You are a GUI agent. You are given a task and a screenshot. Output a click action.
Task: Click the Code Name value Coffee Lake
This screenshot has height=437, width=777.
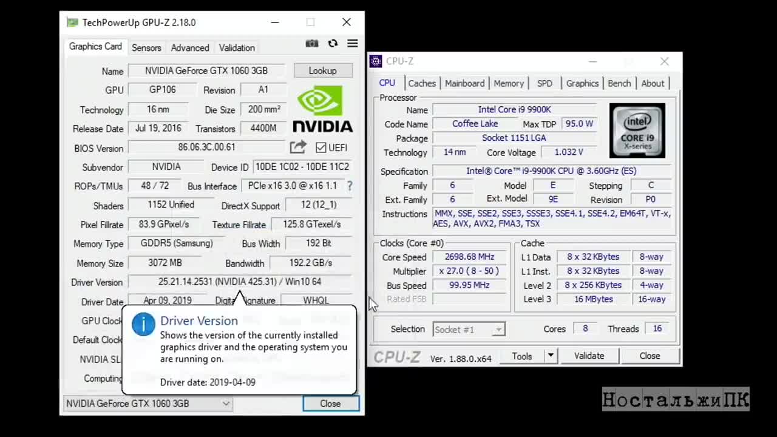tap(475, 124)
